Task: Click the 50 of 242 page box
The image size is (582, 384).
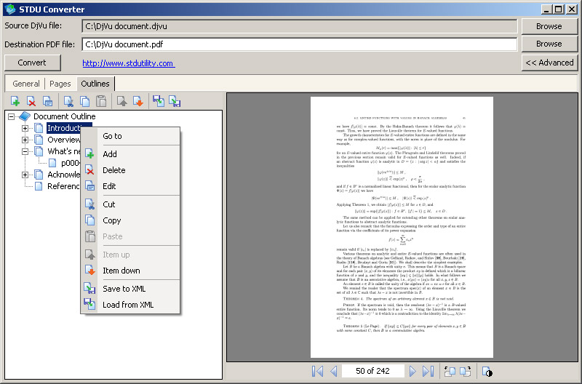Action: 372,371
